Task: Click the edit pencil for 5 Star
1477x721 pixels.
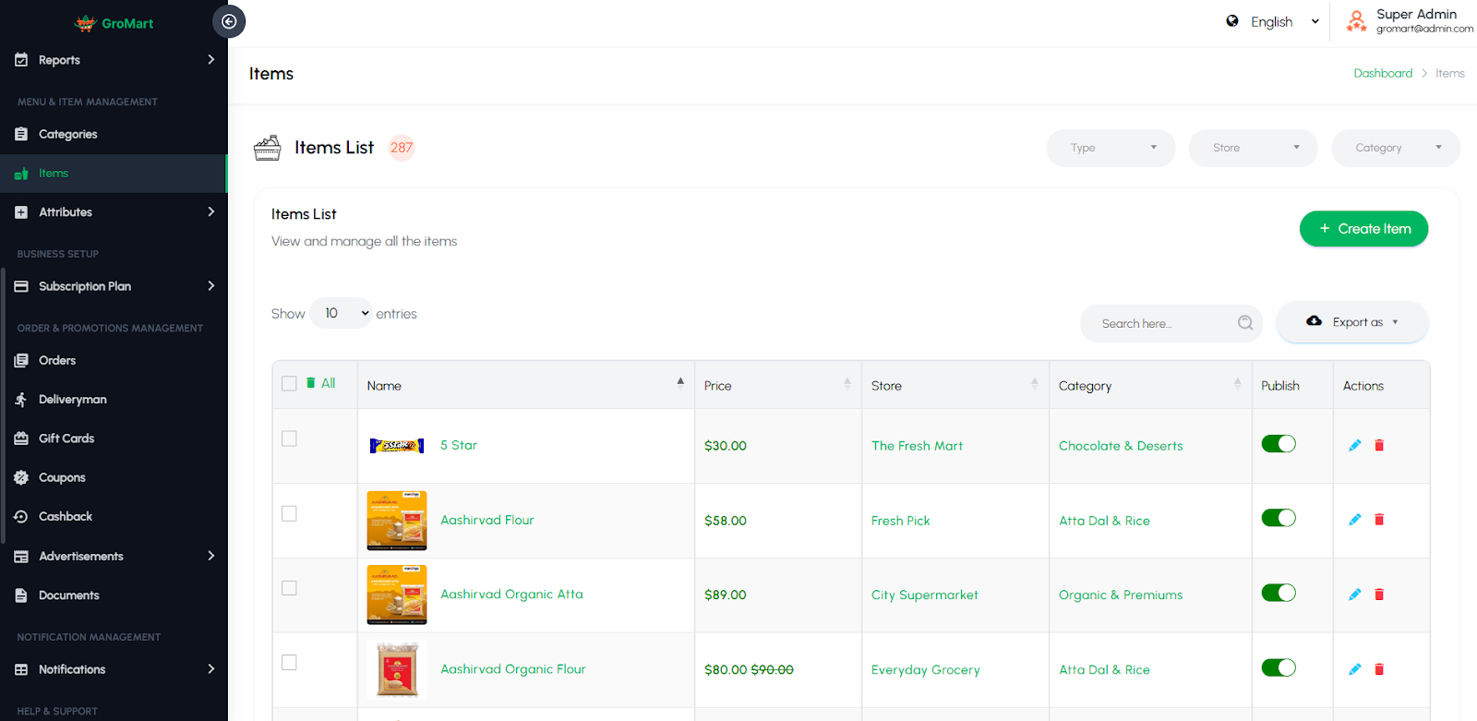Action: [x=1354, y=445]
